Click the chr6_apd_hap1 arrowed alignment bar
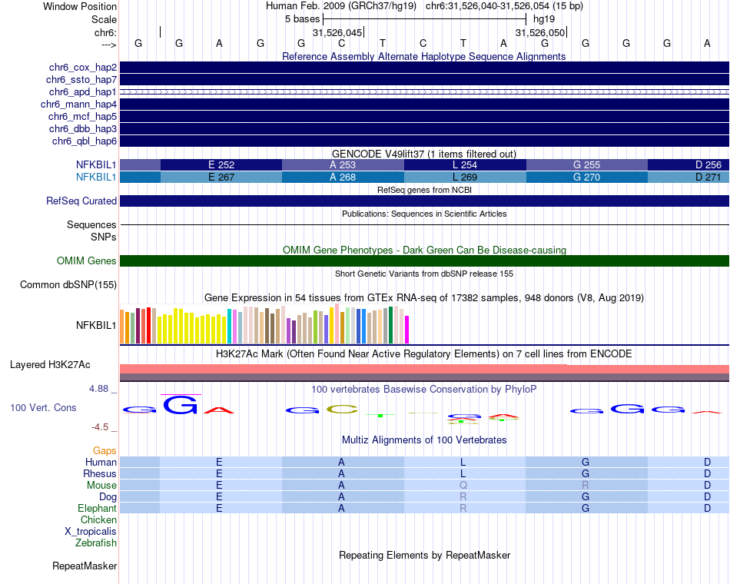The height and width of the screenshot is (584, 730). pyautogui.click(x=424, y=91)
